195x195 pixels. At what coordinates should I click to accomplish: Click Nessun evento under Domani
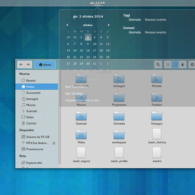click(156, 32)
